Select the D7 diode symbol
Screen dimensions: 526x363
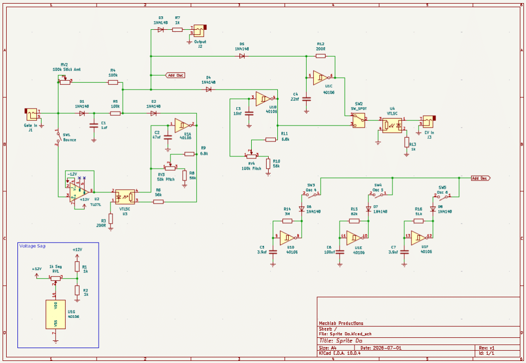point(368,209)
